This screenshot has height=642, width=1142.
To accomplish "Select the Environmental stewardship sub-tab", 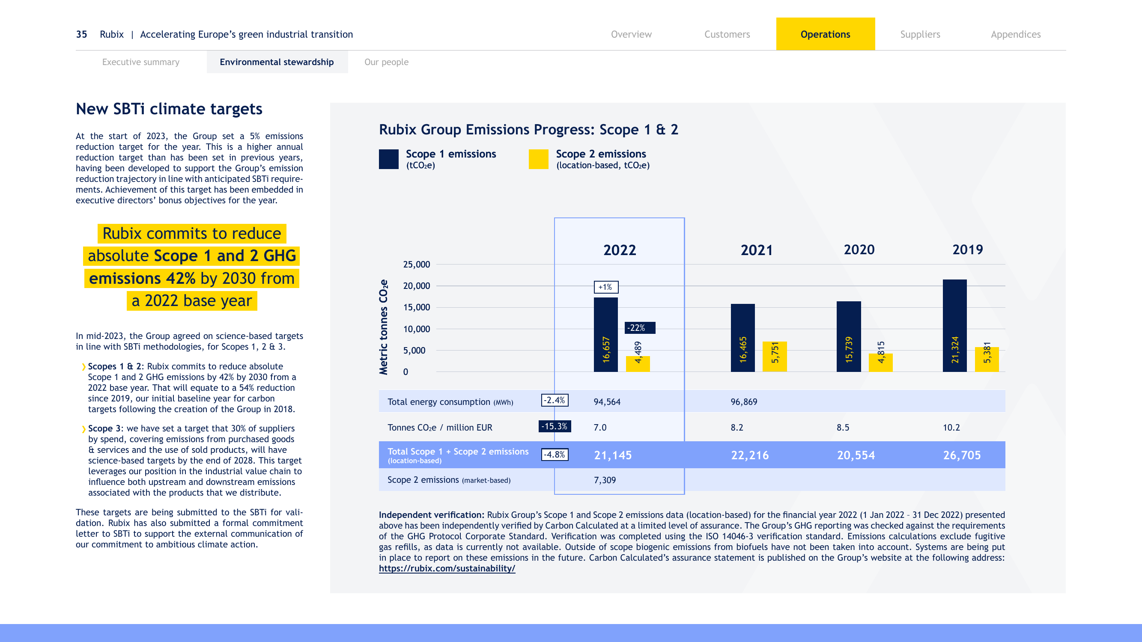I will [x=277, y=62].
